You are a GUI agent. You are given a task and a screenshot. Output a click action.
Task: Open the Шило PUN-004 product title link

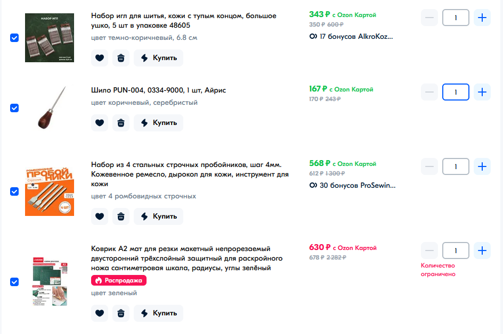(x=158, y=90)
